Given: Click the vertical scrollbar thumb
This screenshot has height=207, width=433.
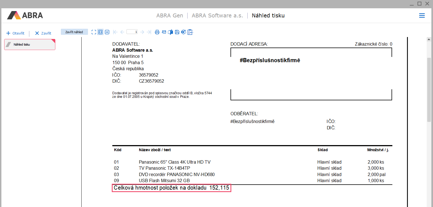Looking at the screenshot, I should coord(429,90).
